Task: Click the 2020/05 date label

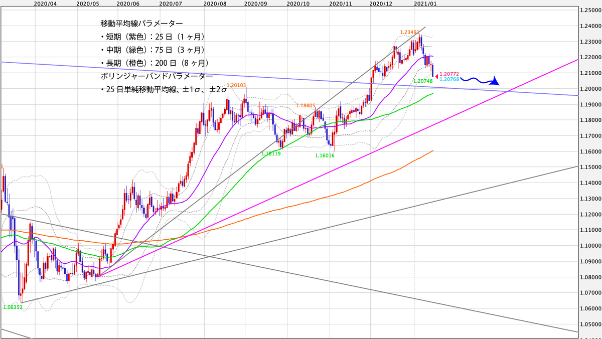Action: (87, 3)
